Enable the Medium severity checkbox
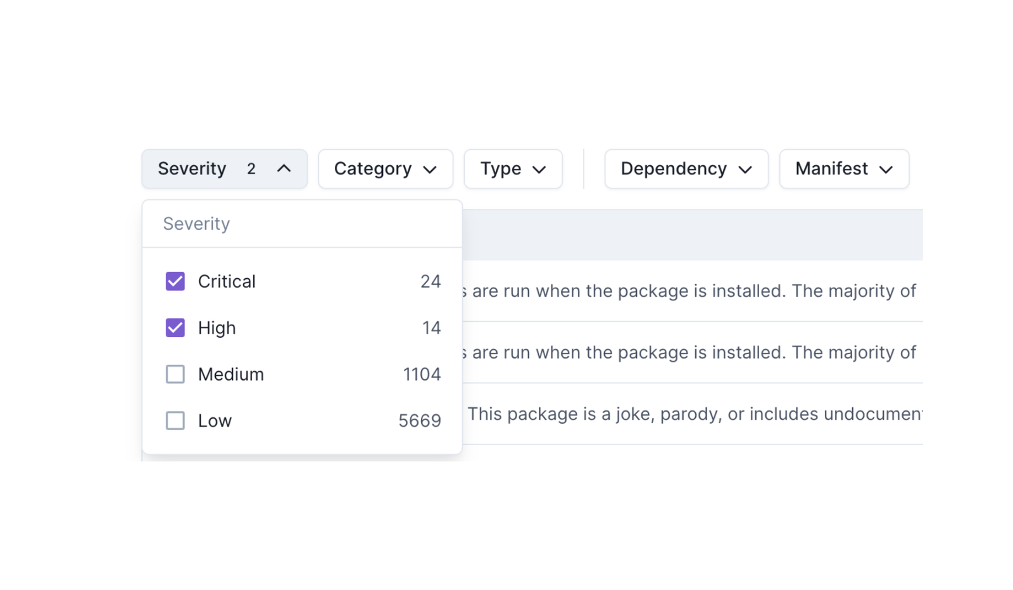This screenshot has height=590, width=1013. point(175,374)
